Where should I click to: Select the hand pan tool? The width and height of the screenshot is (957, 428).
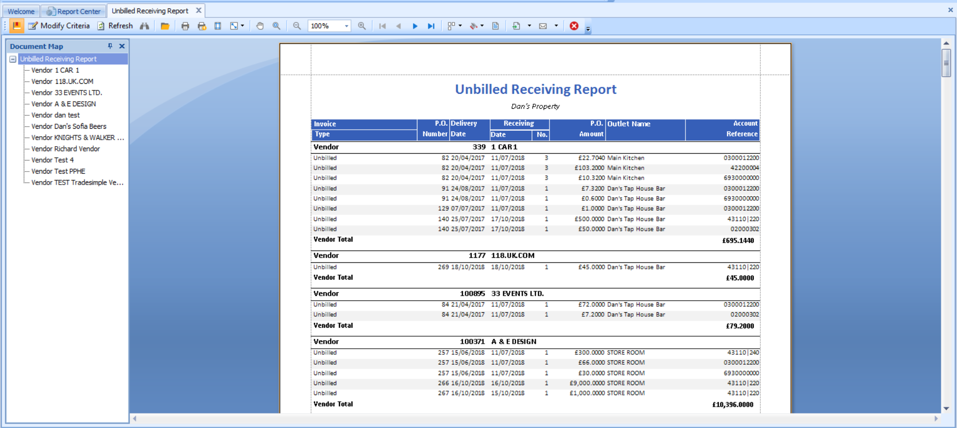click(260, 26)
